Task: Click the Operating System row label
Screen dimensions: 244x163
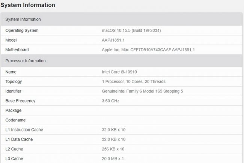Action: click(22, 30)
